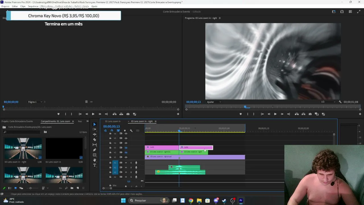Play the Source Monitor clip
This screenshot has height=205, width=364.
coord(93,114)
